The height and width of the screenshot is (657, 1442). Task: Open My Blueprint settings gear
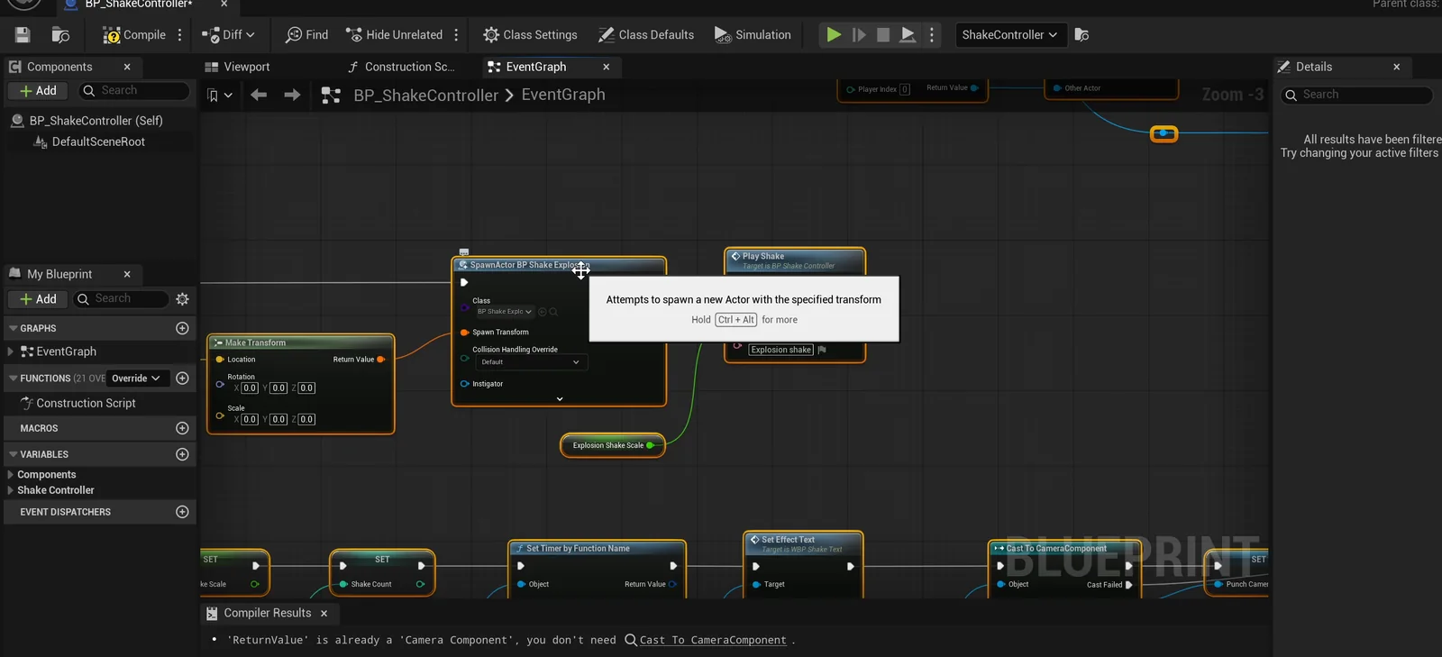pos(183,298)
